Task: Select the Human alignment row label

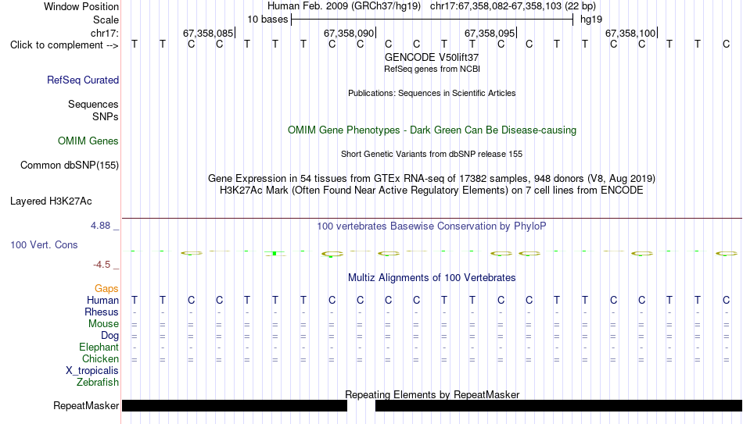Action: 102,301
